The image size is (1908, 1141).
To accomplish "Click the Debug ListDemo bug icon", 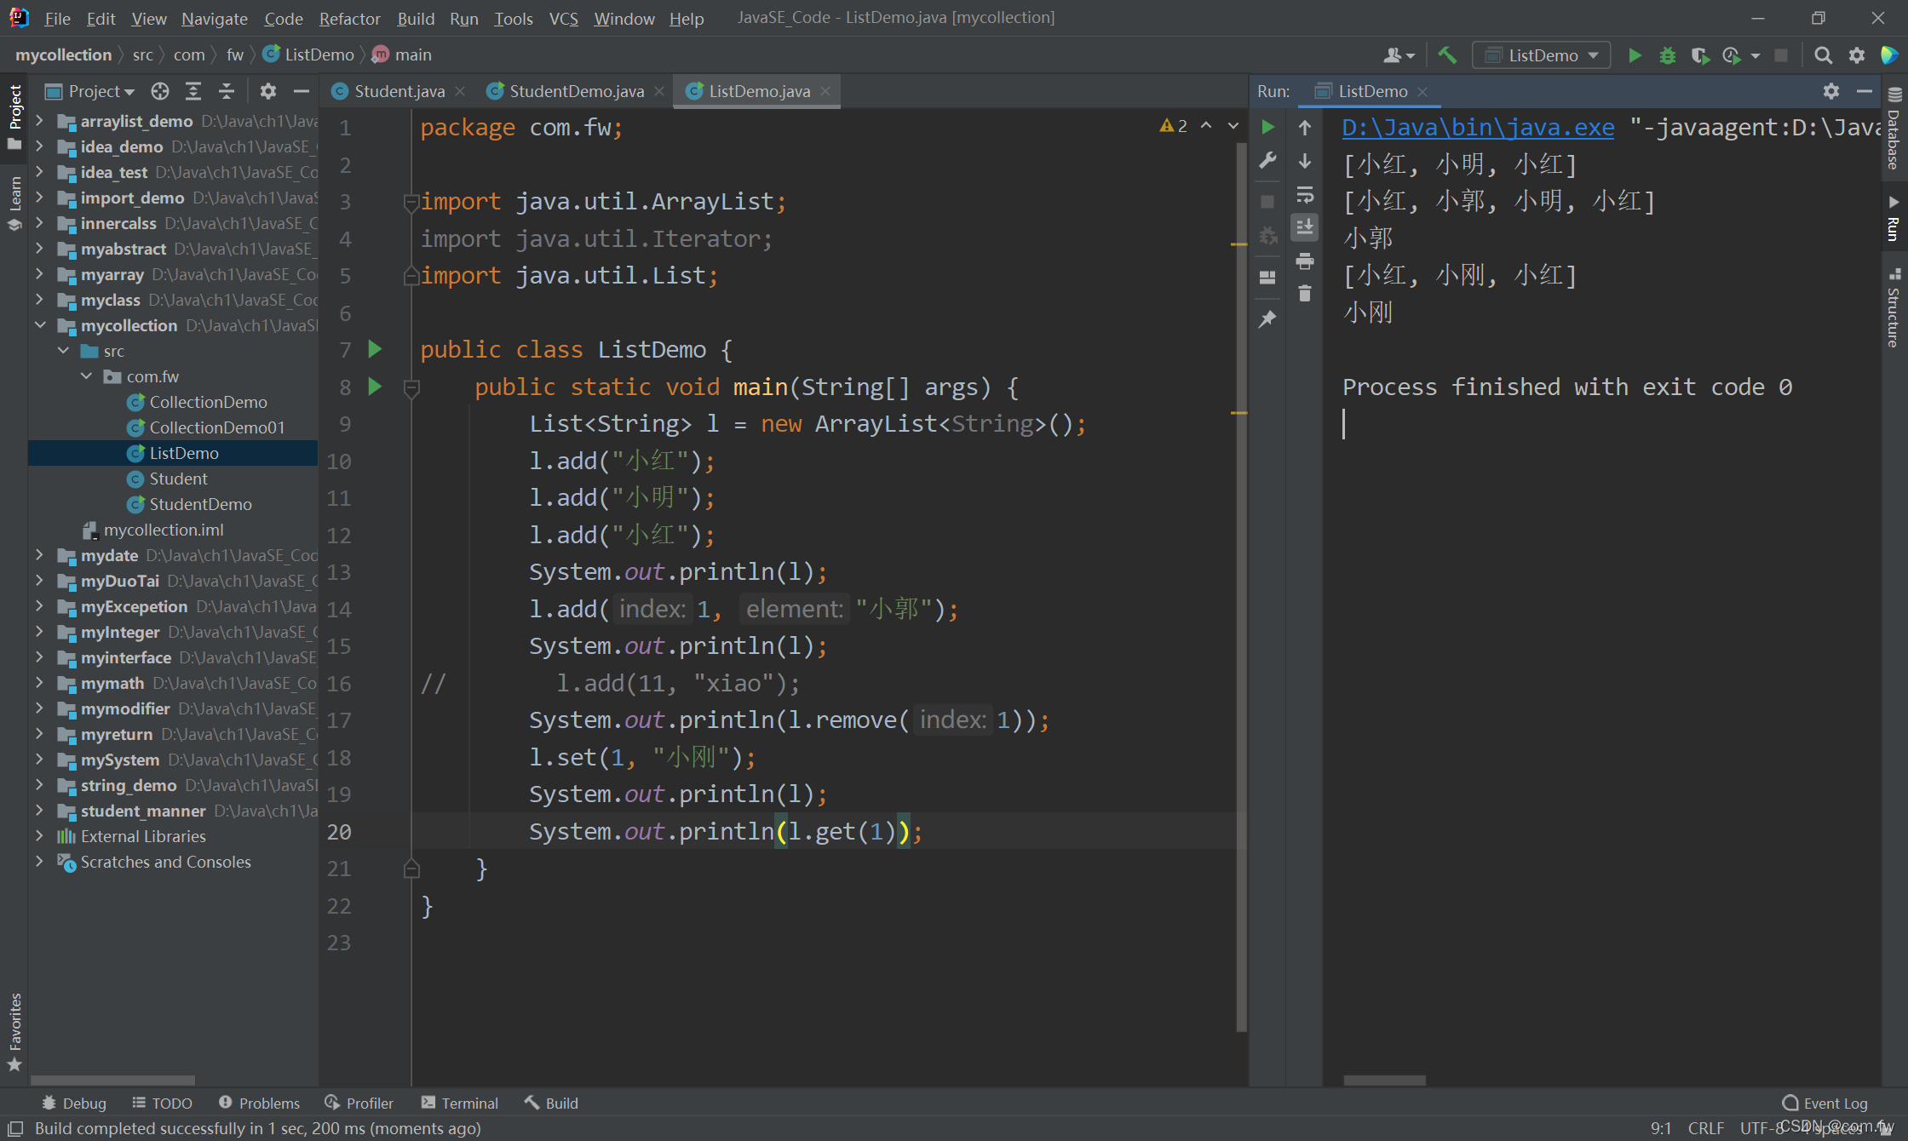I will [x=1667, y=55].
